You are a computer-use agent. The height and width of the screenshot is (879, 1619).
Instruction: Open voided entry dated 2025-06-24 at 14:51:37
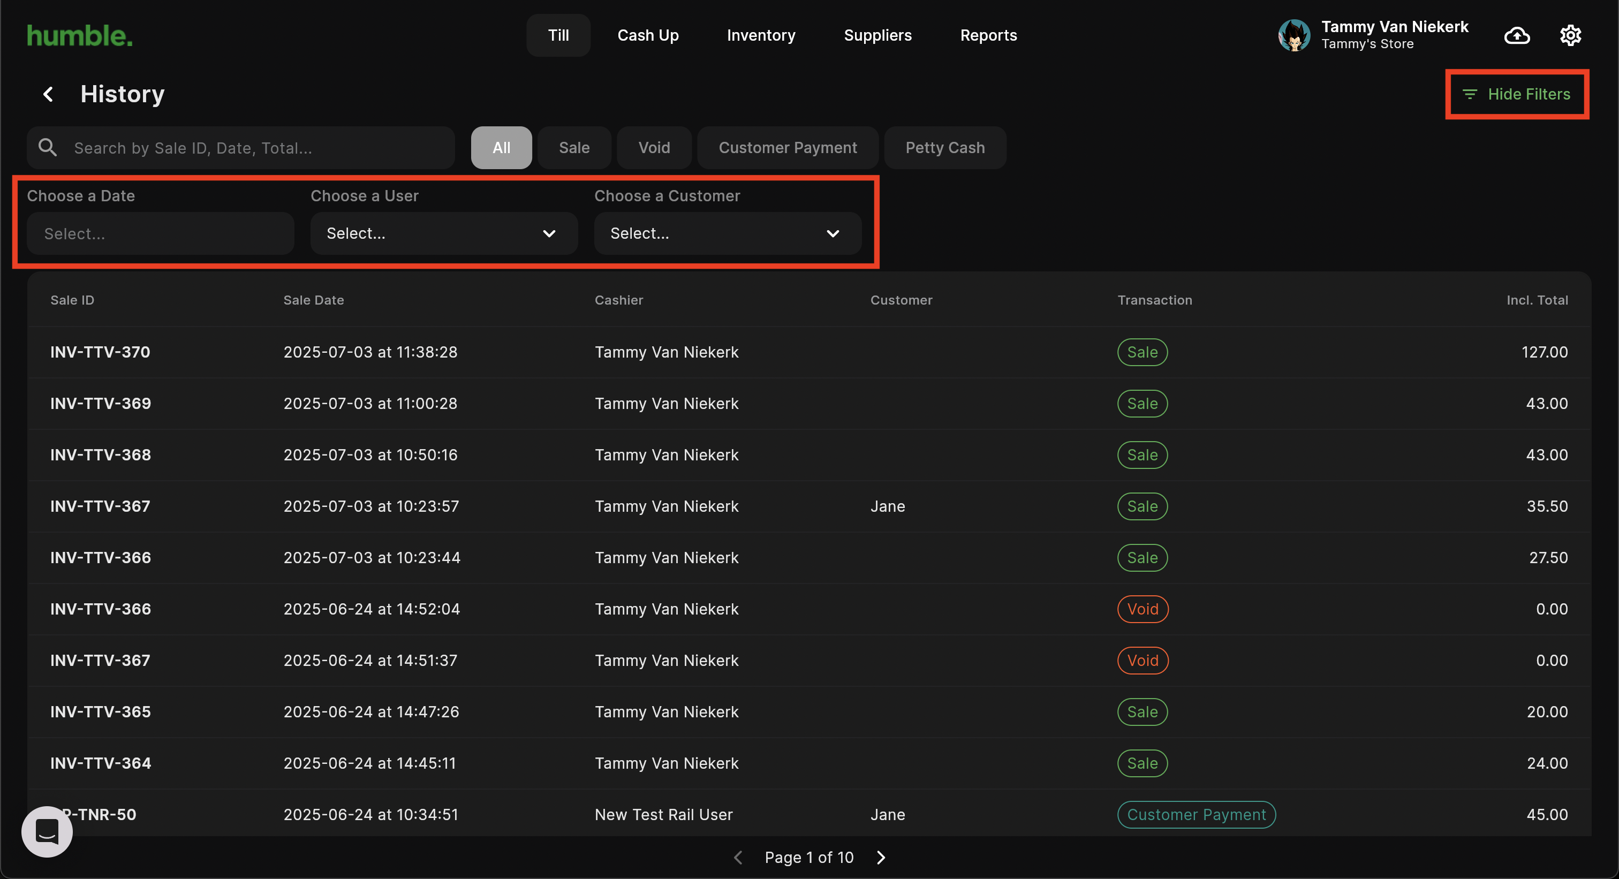click(x=809, y=661)
